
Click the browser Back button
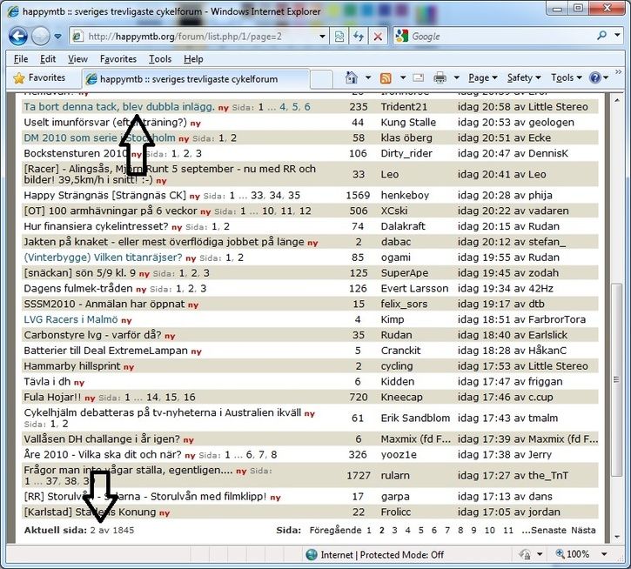coord(18,37)
